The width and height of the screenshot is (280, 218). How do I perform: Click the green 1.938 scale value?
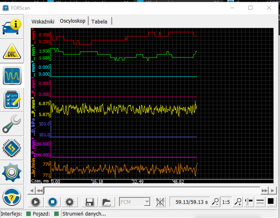[44, 51]
